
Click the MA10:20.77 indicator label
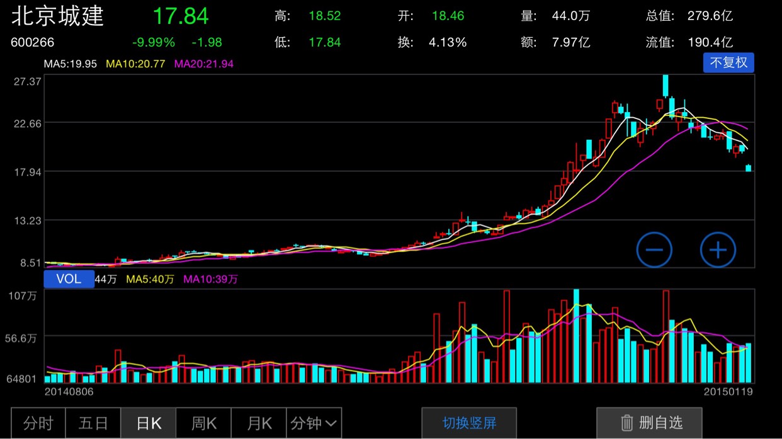click(x=135, y=64)
